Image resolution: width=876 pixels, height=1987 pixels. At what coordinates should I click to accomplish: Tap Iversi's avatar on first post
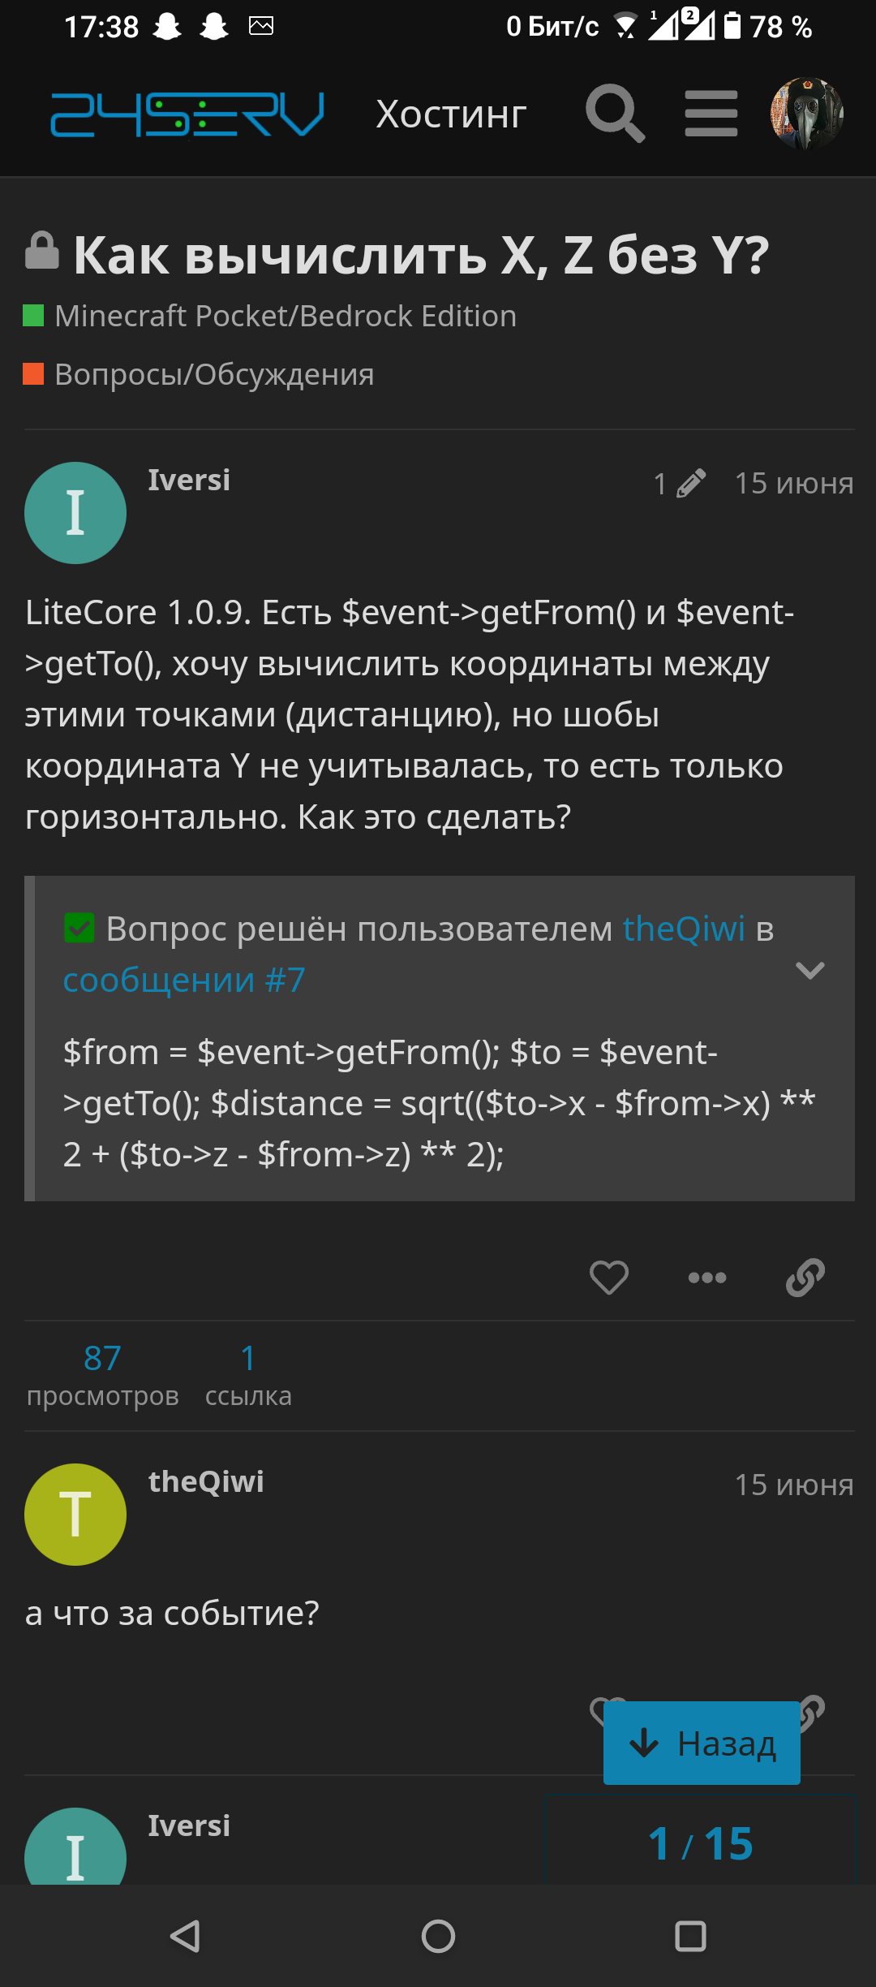click(x=75, y=513)
